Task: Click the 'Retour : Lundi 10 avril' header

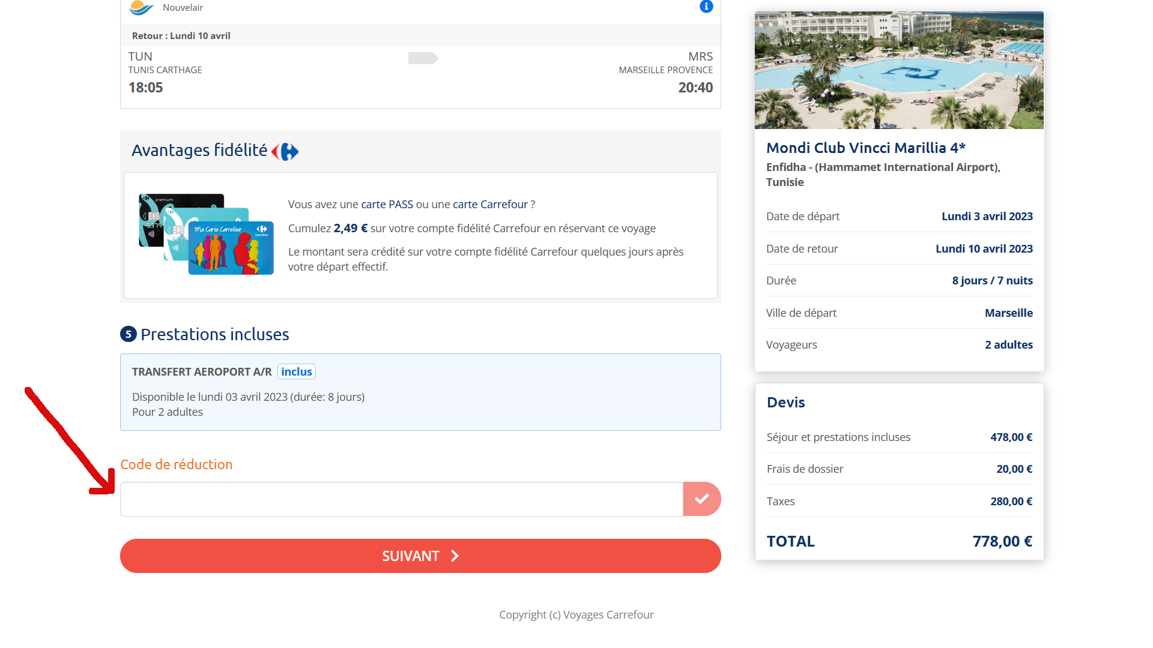Action: click(x=181, y=35)
